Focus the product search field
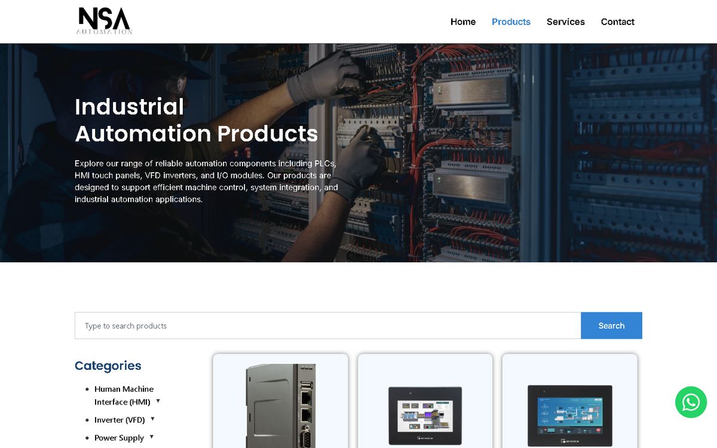The height and width of the screenshot is (448, 717). (327, 326)
